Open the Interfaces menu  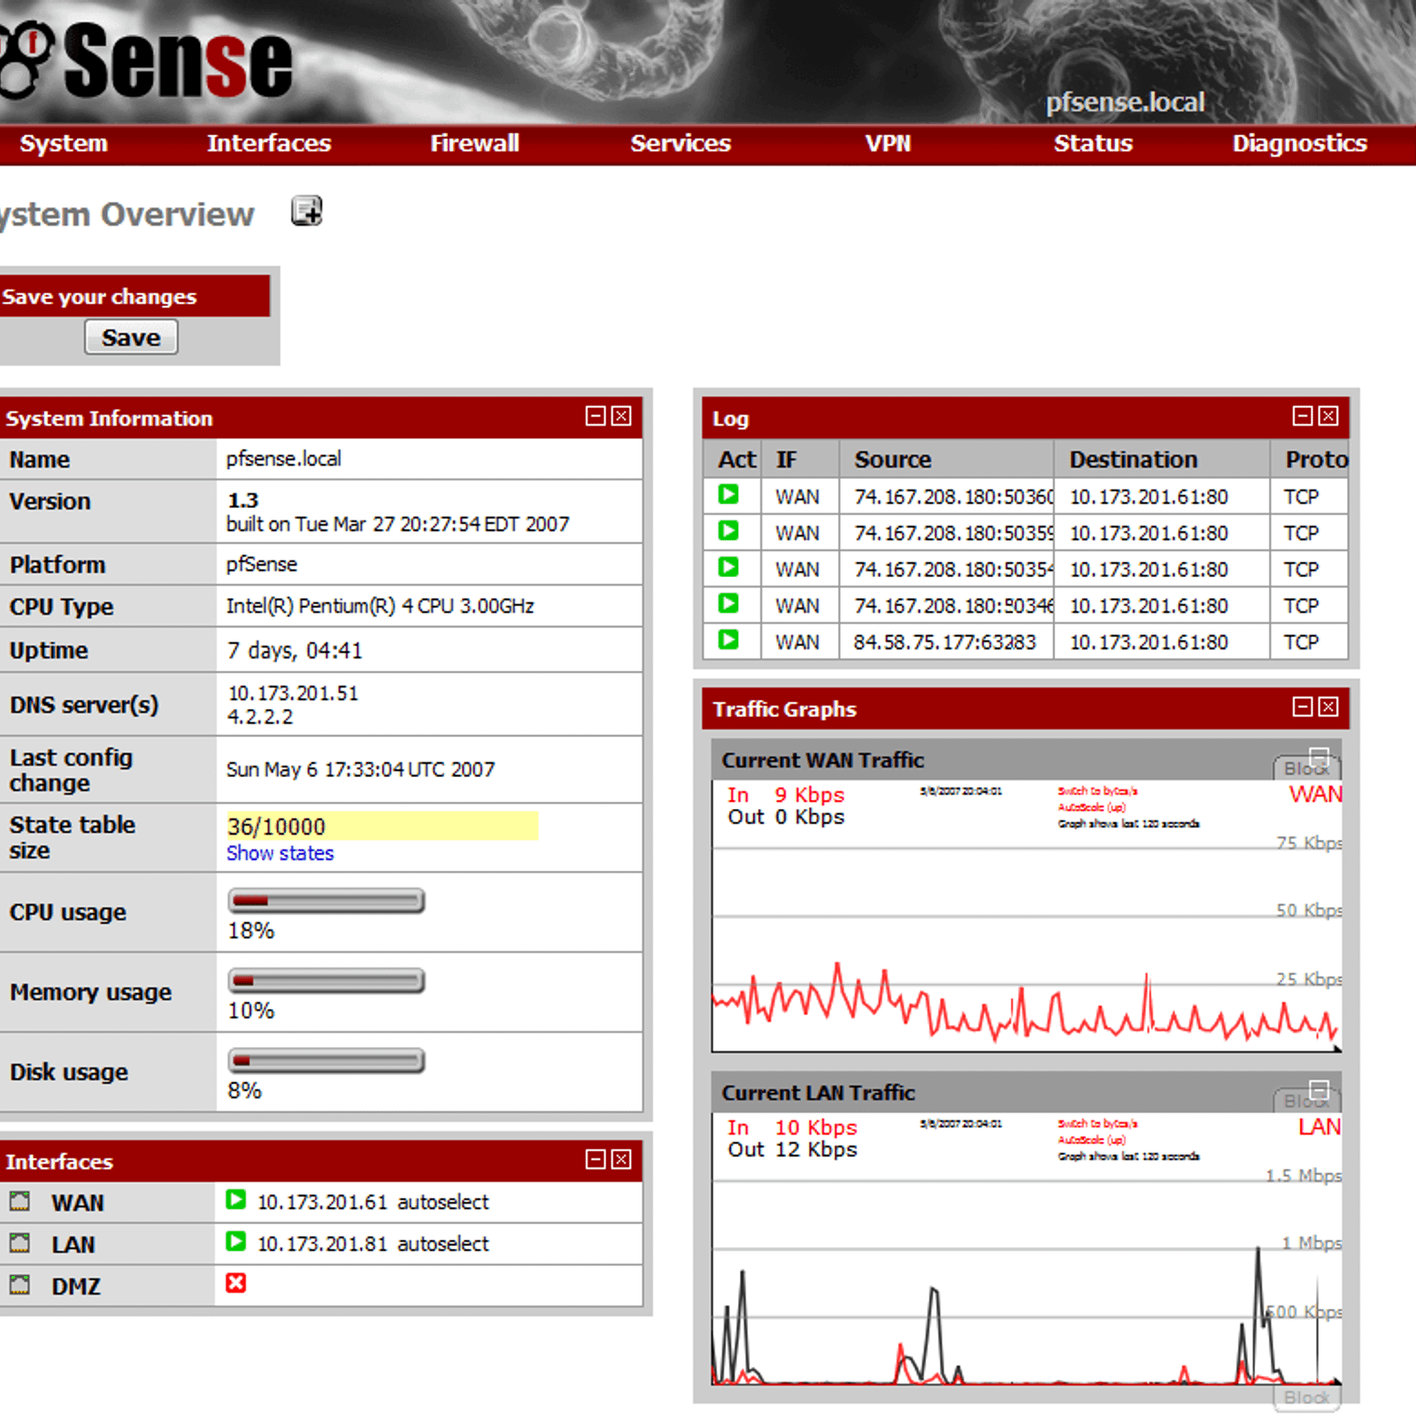(x=269, y=143)
